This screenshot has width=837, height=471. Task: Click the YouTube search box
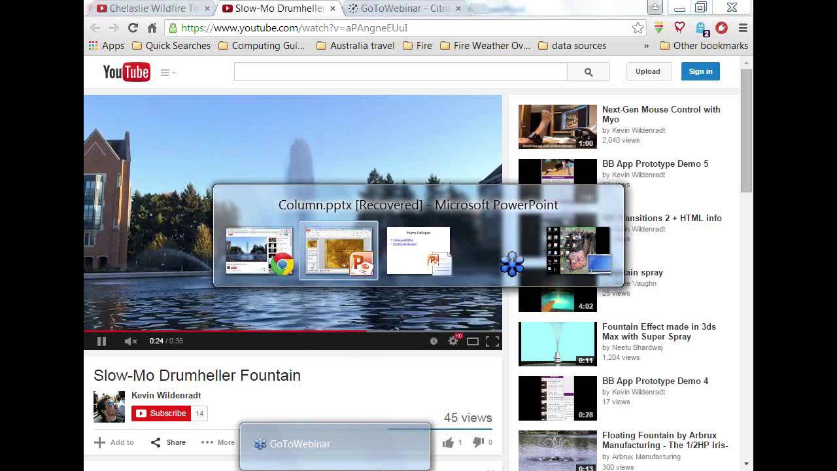pos(400,72)
